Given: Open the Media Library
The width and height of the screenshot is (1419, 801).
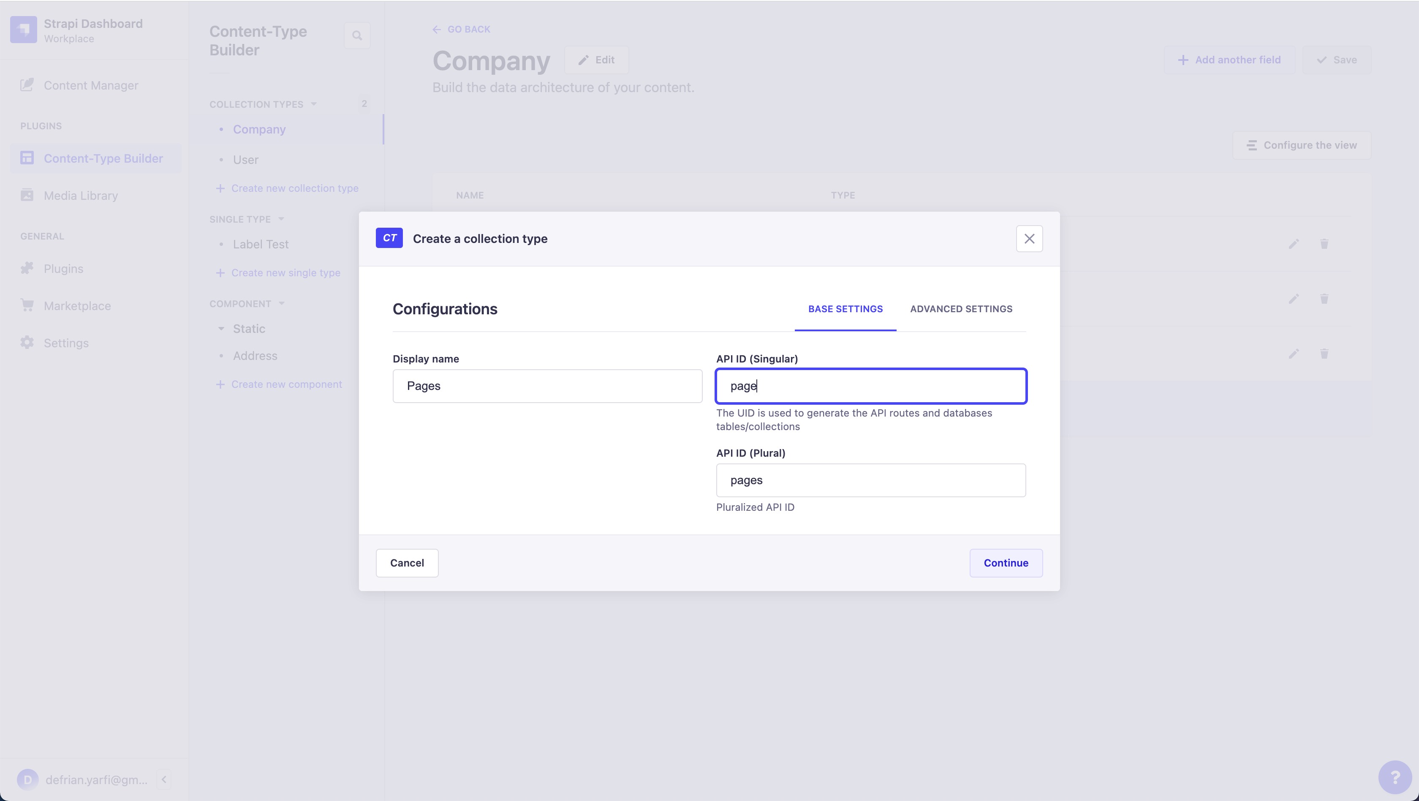Looking at the screenshot, I should pyautogui.click(x=80, y=195).
